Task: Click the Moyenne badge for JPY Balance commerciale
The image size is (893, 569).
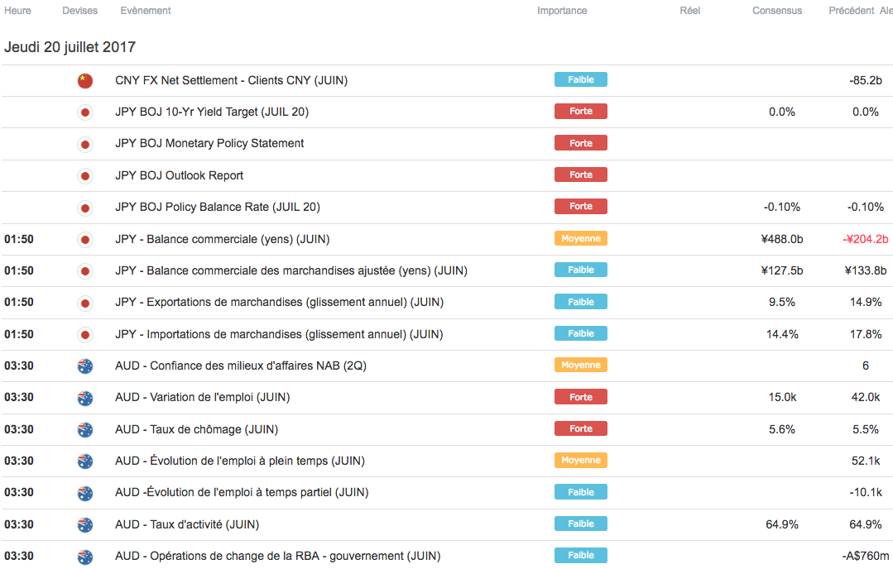Action: [x=581, y=238]
